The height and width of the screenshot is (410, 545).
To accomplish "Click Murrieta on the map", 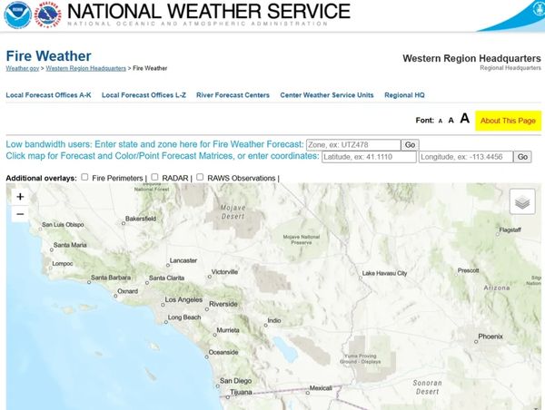I will coord(228,330).
